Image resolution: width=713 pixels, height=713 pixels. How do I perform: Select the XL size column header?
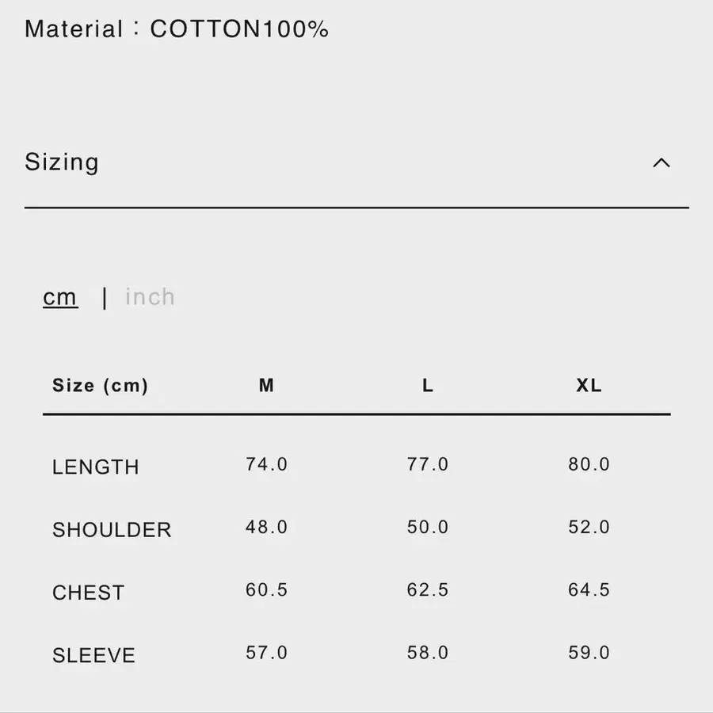(589, 386)
